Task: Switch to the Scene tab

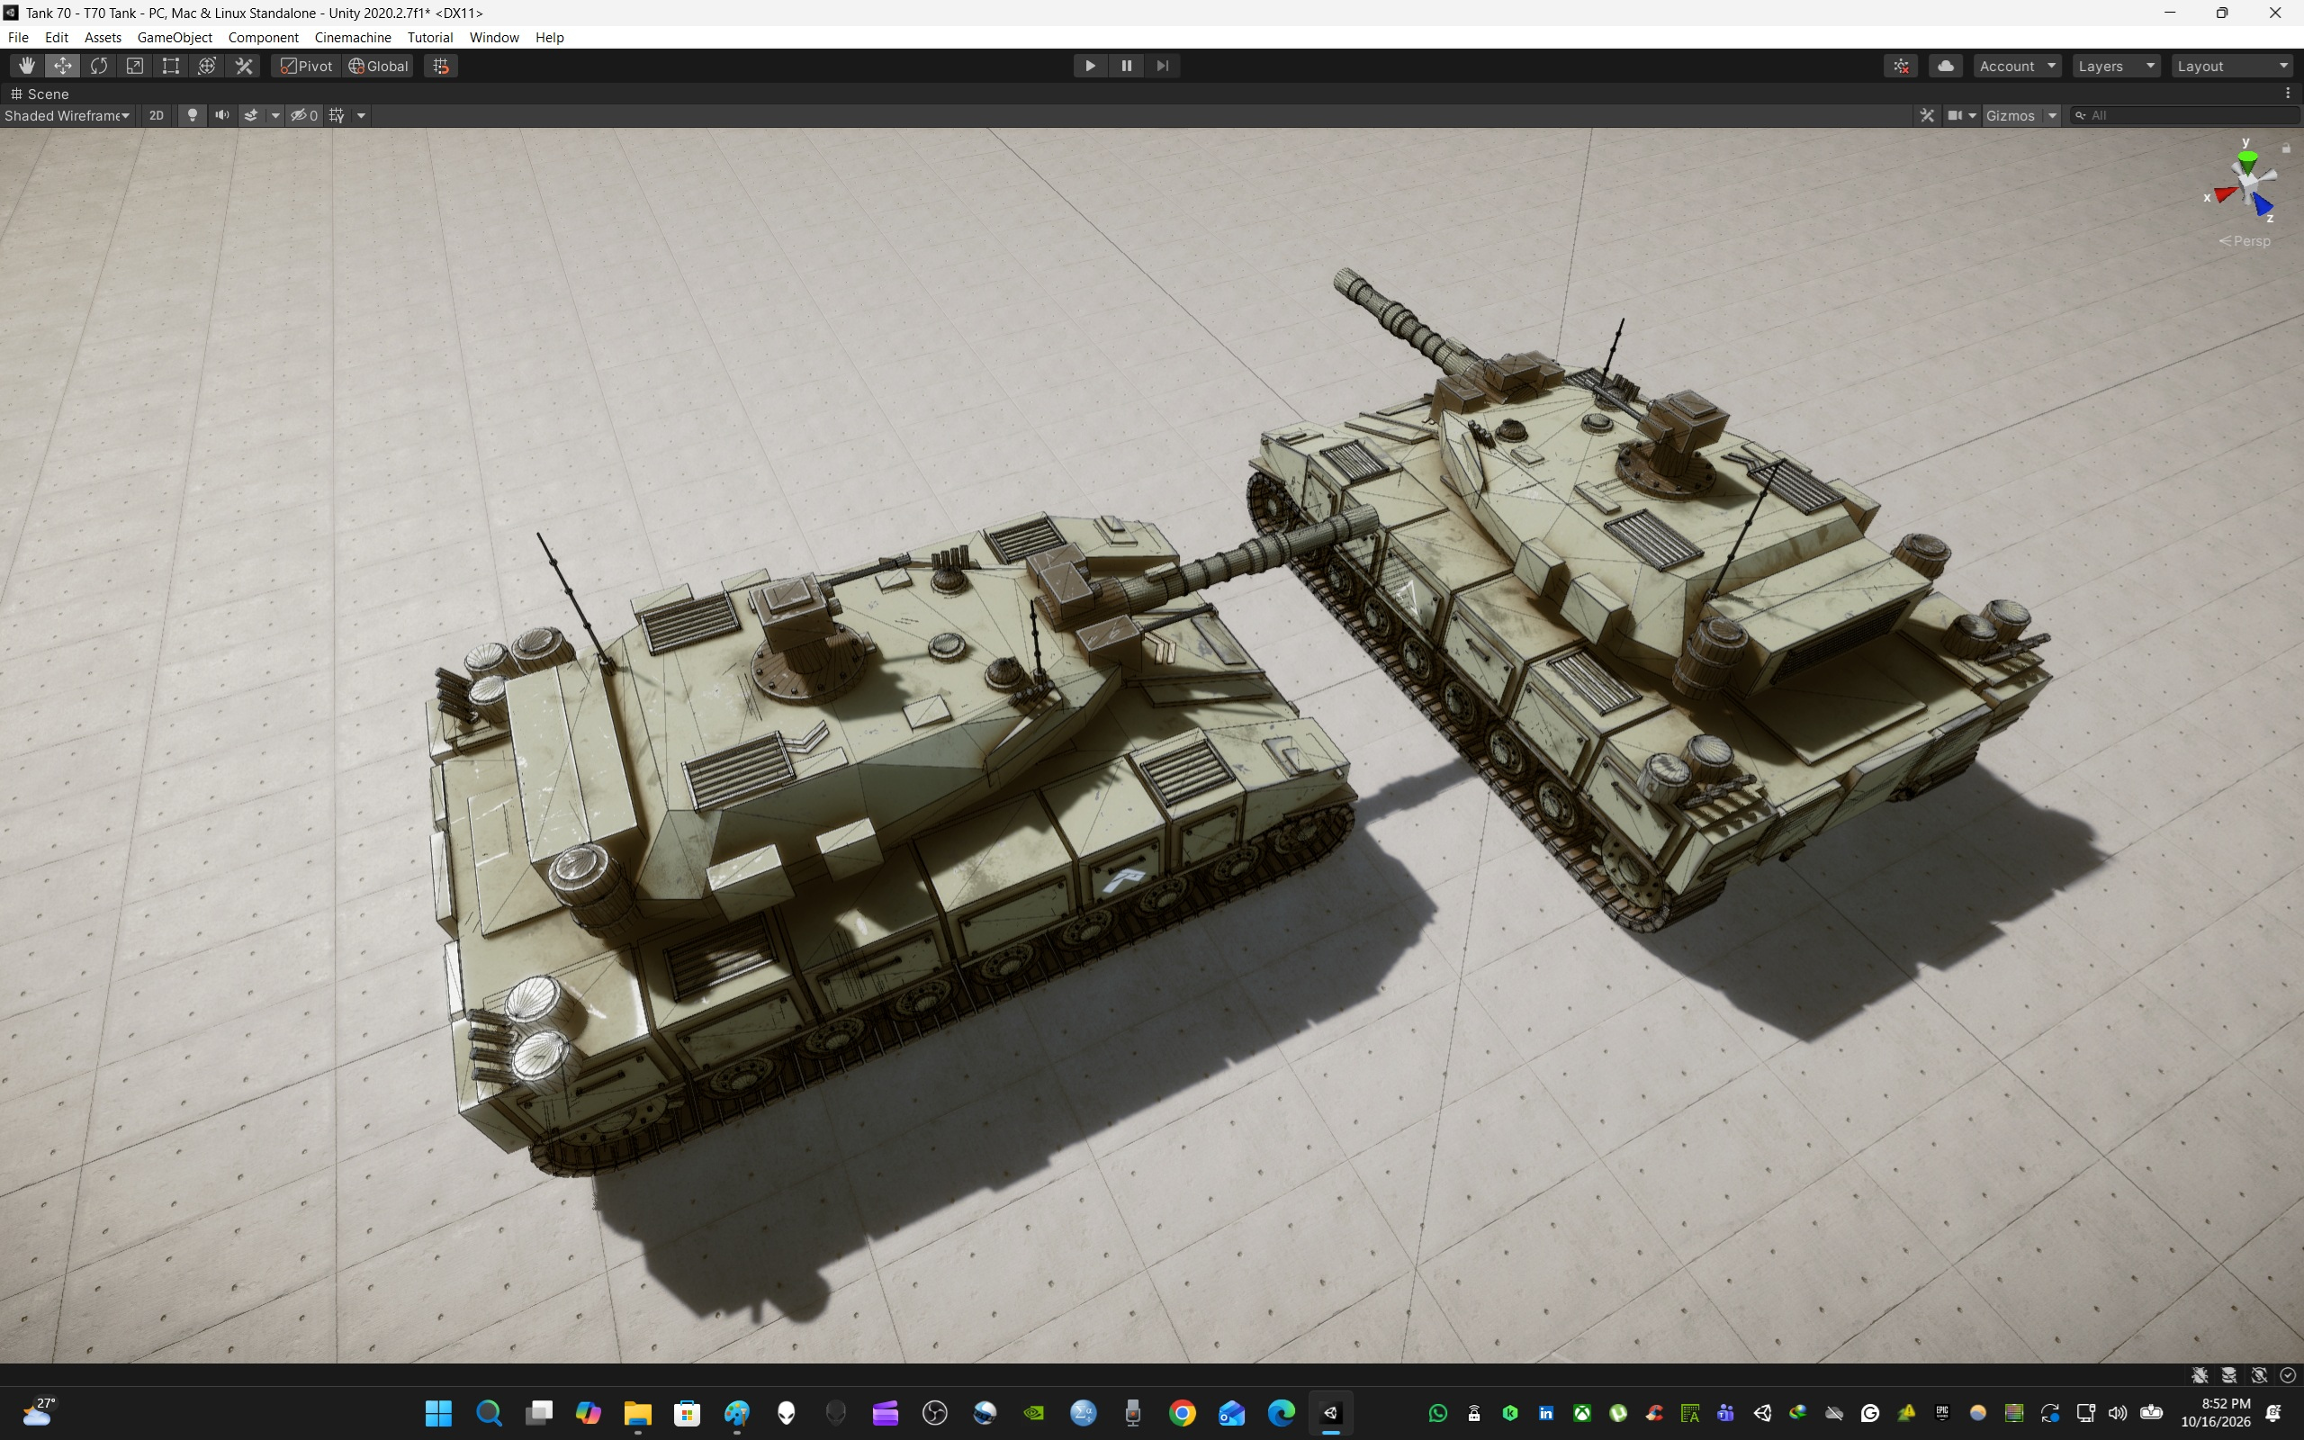Action: click(x=40, y=94)
